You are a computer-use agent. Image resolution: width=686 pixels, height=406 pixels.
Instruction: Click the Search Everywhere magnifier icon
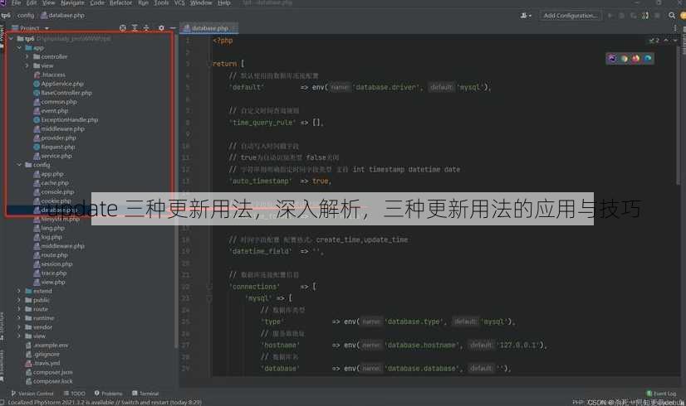(x=672, y=15)
